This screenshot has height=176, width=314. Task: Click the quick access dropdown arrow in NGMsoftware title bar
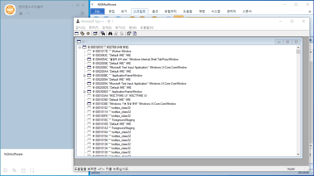[x=92, y=5]
